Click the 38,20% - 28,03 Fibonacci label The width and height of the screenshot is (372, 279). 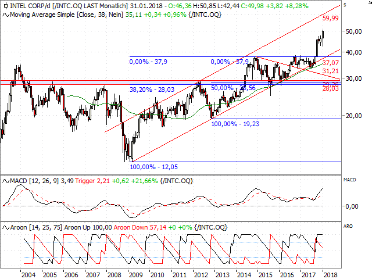tap(152, 90)
